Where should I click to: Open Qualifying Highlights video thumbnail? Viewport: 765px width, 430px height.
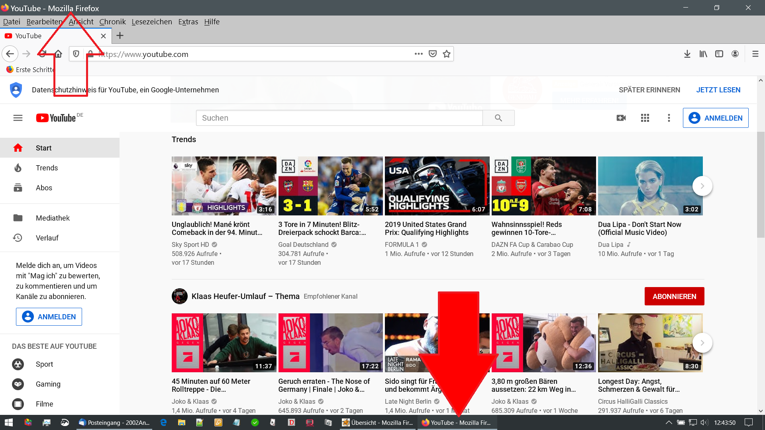click(437, 186)
